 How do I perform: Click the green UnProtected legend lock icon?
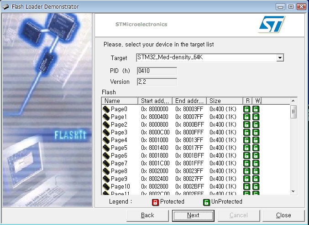point(206,202)
